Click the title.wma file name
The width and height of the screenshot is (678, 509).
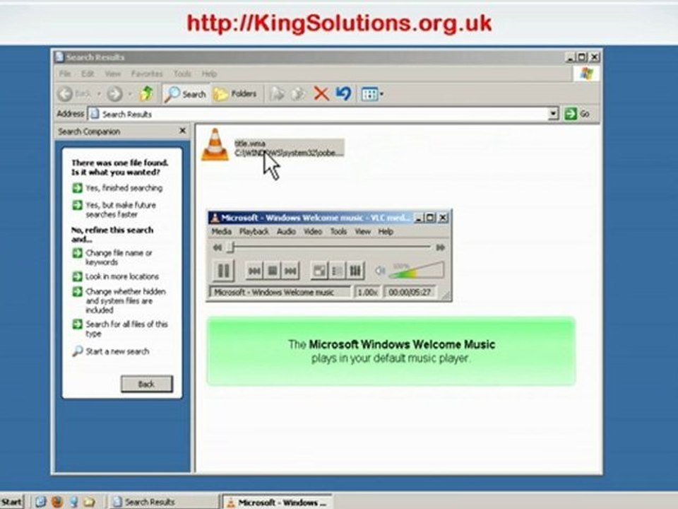pyautogui.click(x=250, y=144)
